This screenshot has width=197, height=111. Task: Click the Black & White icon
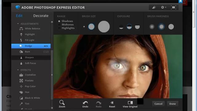coord(21,98)
